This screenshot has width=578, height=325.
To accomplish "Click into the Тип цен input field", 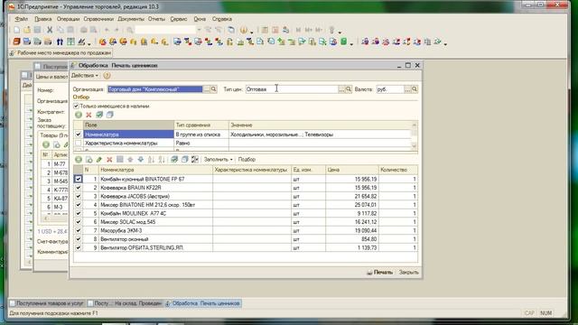I will tap(292, 89).
